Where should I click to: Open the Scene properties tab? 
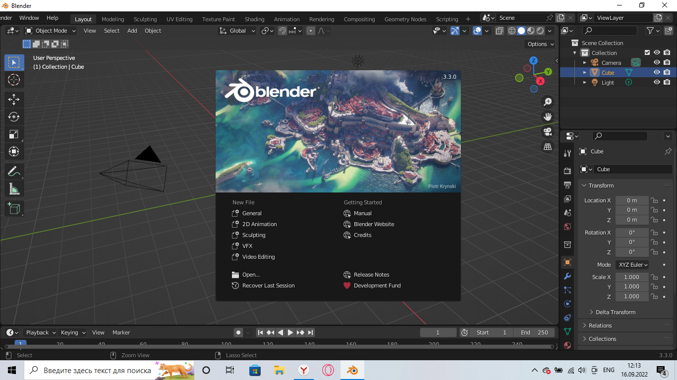click(567, 213)
